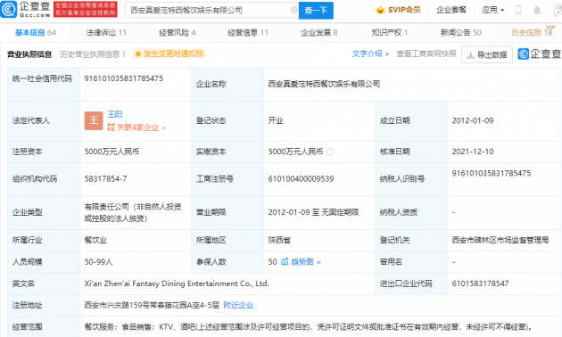Screen dimensions: 562x337
Task: Select the 50-99人 staff size value
Action: tap(98, 262)
